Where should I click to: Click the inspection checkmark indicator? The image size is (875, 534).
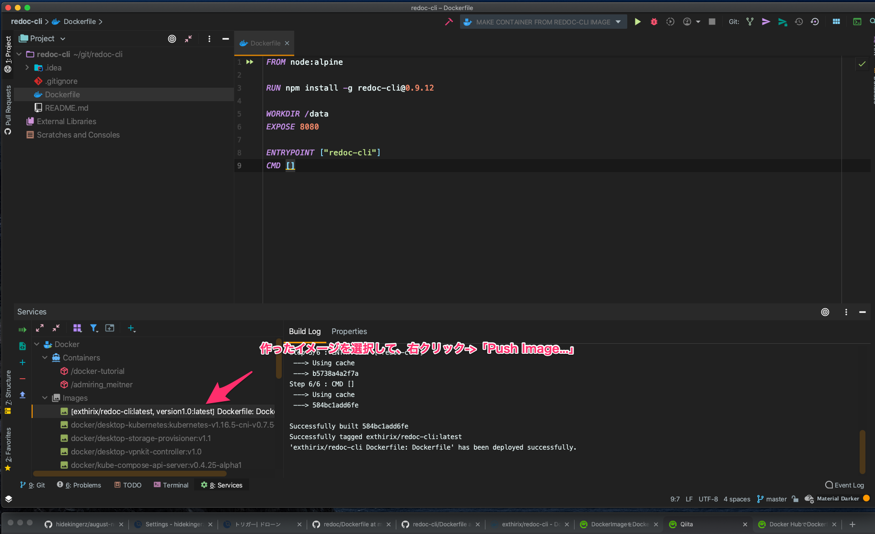(x=862, y=64)
